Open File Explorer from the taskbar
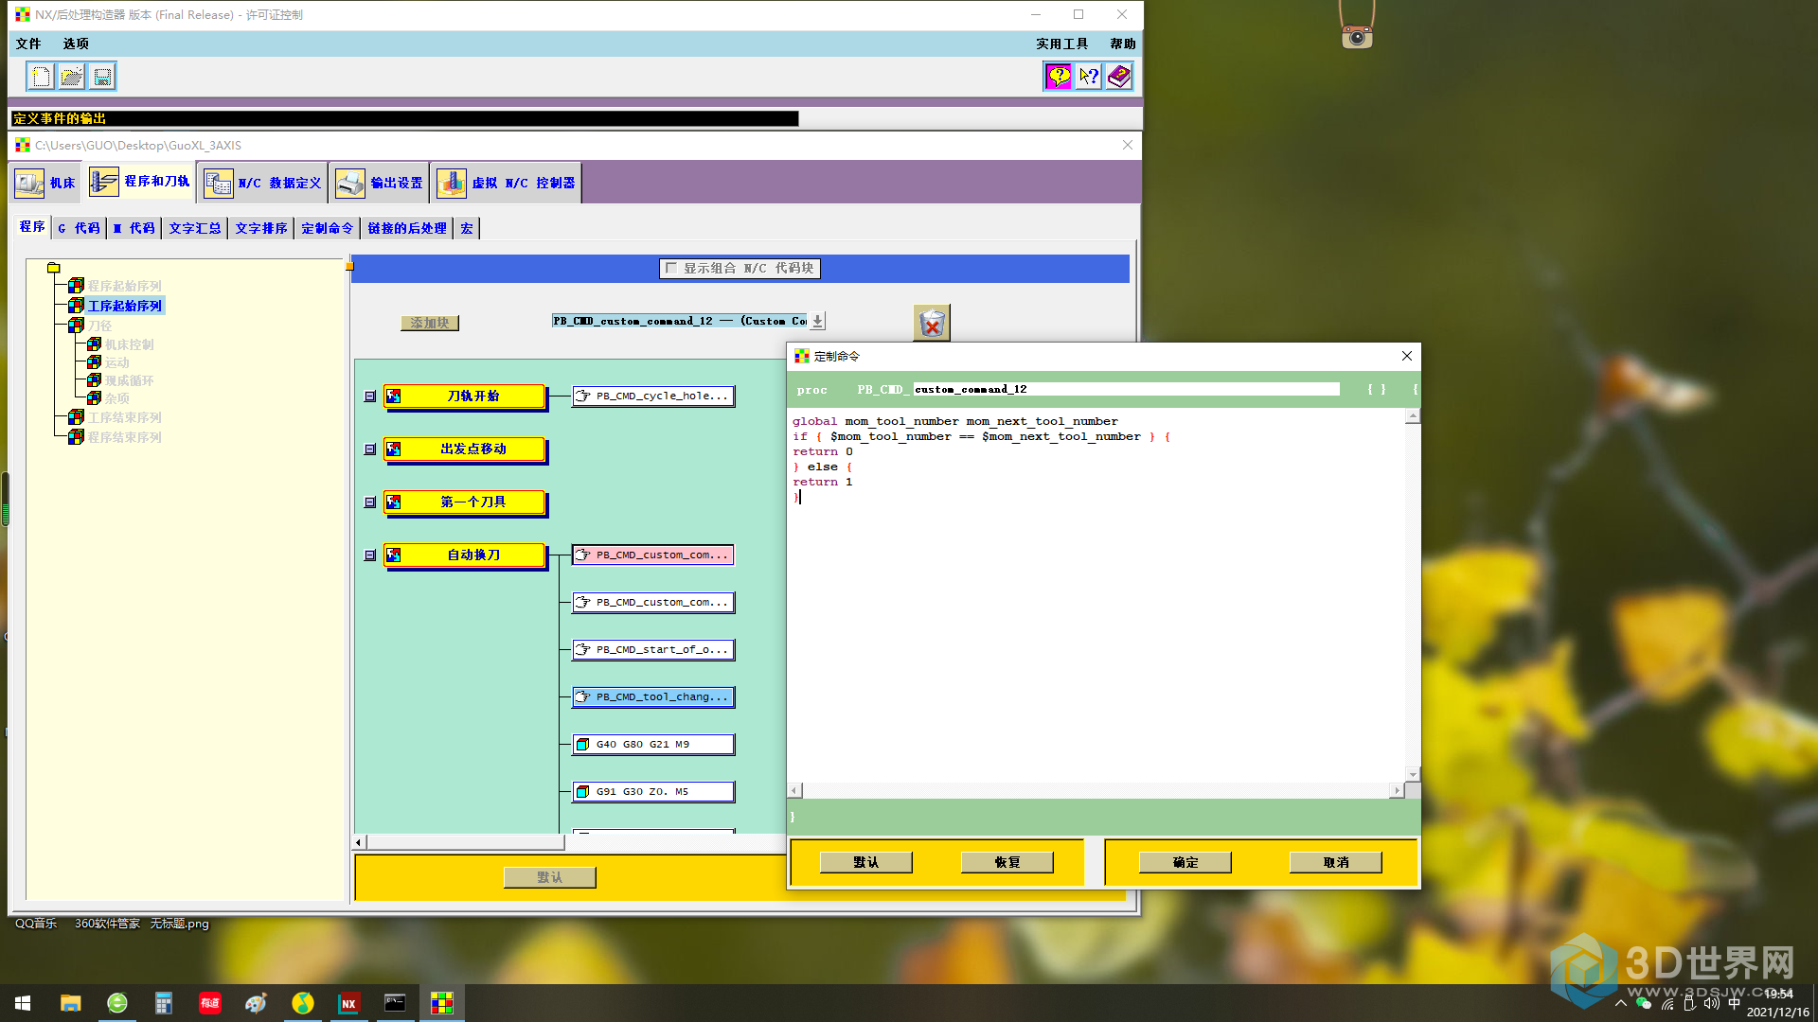This screenshot has height=1022, width=1818. click(70, 1003)
